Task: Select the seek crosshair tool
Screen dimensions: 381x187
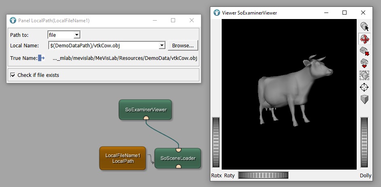Action: (x=364, y=87)
